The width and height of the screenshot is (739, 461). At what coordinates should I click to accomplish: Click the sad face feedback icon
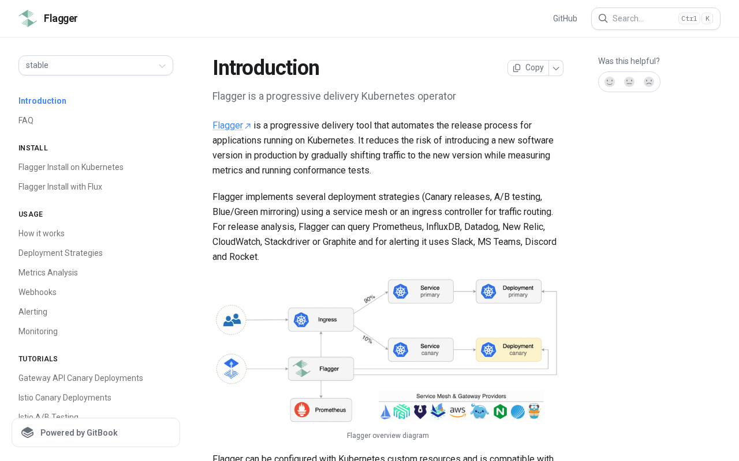pyautogui.click(x=649, y=82)
